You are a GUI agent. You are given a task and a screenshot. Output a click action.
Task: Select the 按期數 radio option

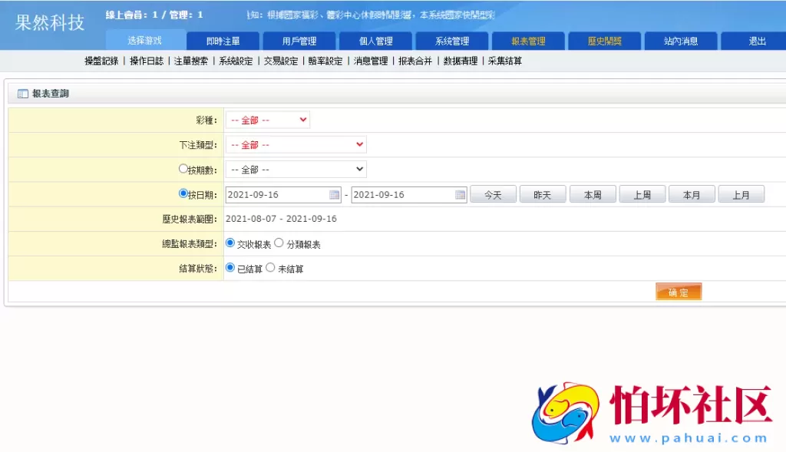coord(182,169)
